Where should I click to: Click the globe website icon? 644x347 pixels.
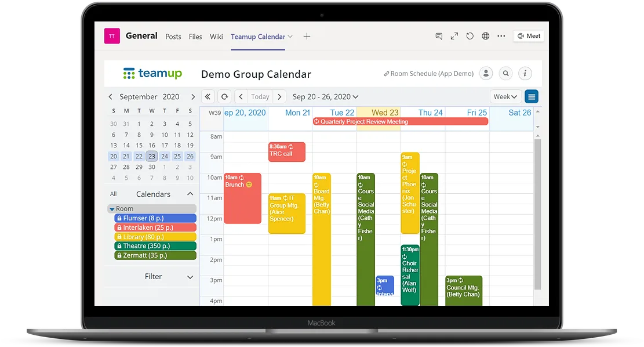click(486, 36)
